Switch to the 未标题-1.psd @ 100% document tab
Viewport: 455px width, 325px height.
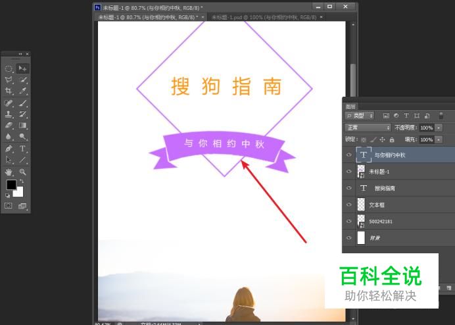tap(264, 17)
